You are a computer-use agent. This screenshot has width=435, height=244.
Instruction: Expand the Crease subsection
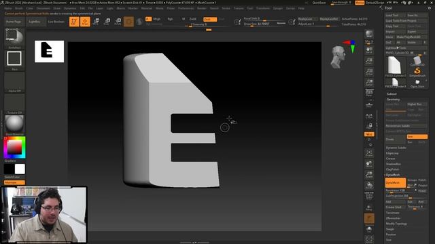tap(390, 159)
